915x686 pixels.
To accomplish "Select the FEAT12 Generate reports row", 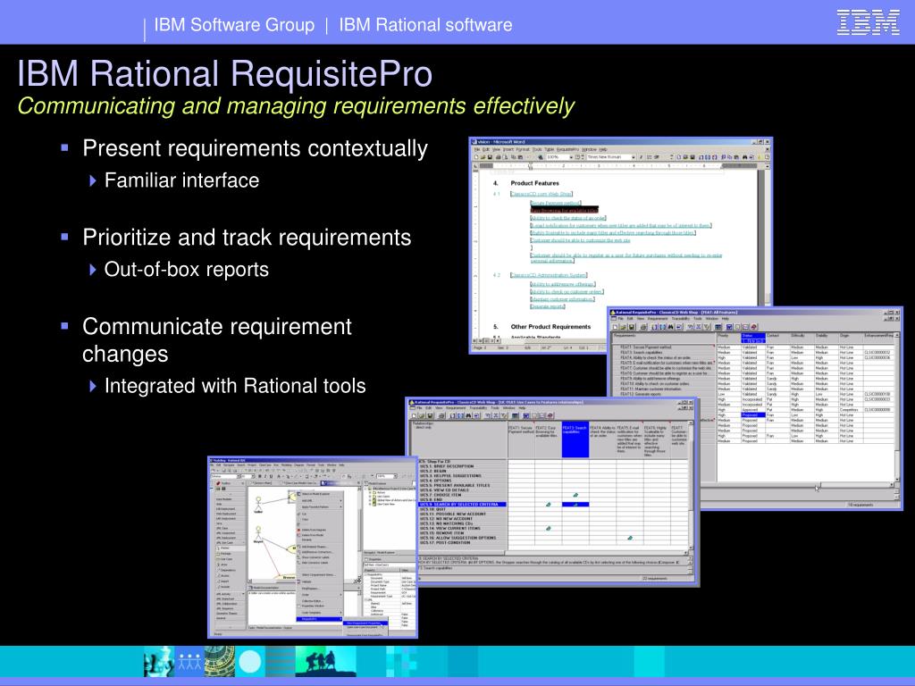I will pos(664,394).
